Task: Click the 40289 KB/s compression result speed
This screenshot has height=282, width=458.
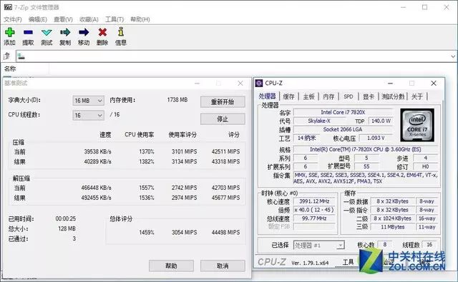Action: pos(97,161)
